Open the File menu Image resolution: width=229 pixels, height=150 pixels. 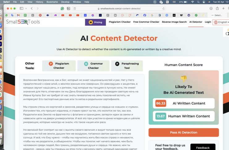15,2
